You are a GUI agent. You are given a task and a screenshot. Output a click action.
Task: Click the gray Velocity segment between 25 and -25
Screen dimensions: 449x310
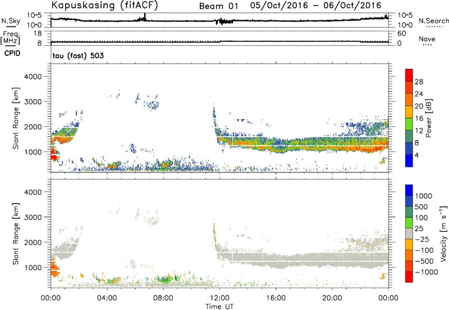pos(409,233)
